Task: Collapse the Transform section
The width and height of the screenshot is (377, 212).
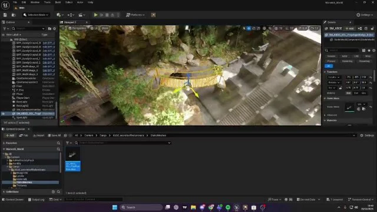Action: click(x=325, y=72)
